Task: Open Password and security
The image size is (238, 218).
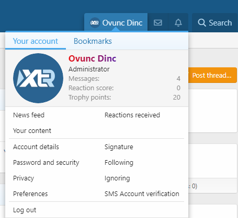Action: click(x=46, y=163)
